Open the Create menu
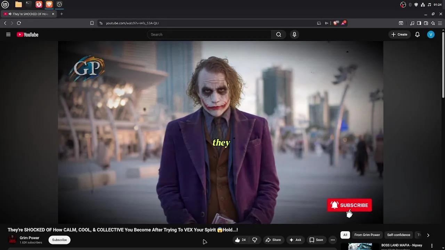The width and height of the screenshot is (445, 250). (x=399, y=34)
